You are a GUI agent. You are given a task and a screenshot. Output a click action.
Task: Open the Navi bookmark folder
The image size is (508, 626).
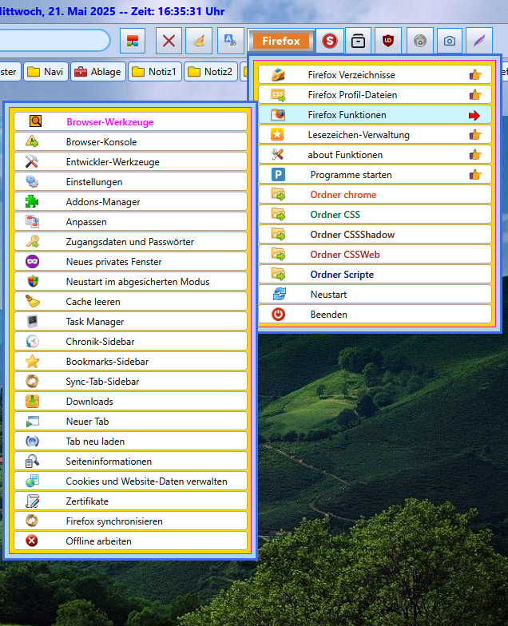tap(46, 72)
